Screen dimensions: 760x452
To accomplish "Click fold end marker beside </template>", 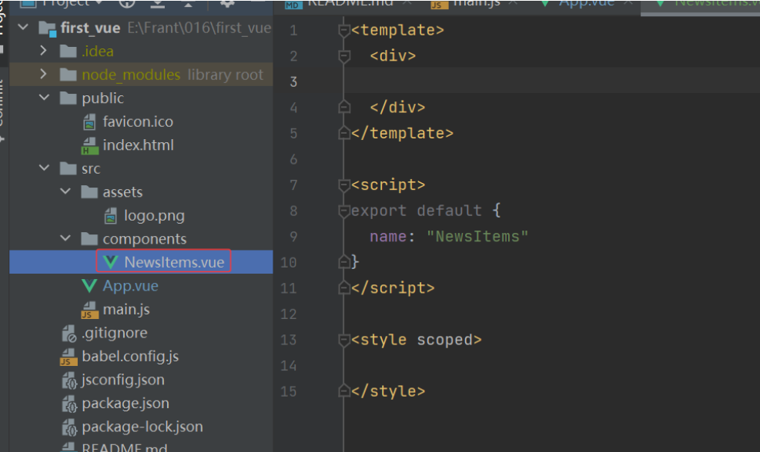I will tap(344, 132).
